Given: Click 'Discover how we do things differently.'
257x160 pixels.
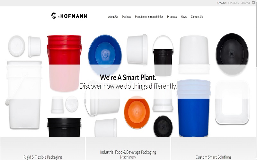Looking at the screenshot, I should [128, 86].
